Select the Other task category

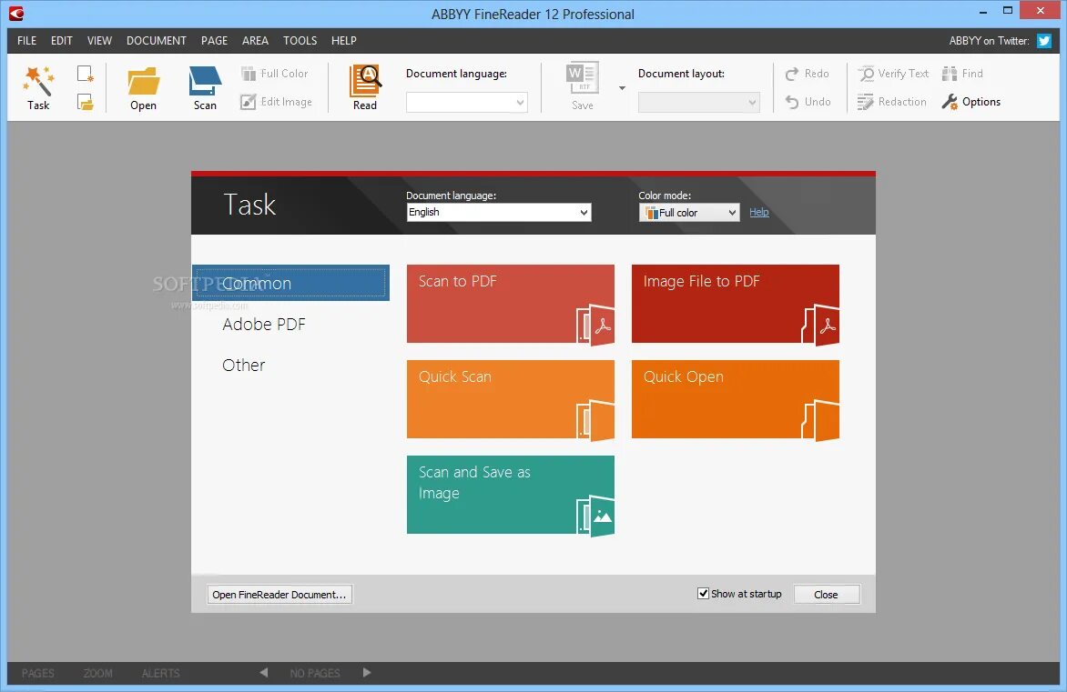tap(244, 365)
